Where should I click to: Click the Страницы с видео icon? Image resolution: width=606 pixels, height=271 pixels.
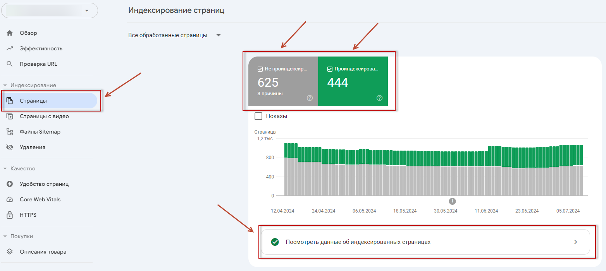coord(10,116)
